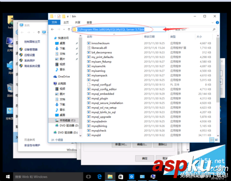
Task: Select the innochecksum file
Action: pyautogui.click(x=100, y=43)
